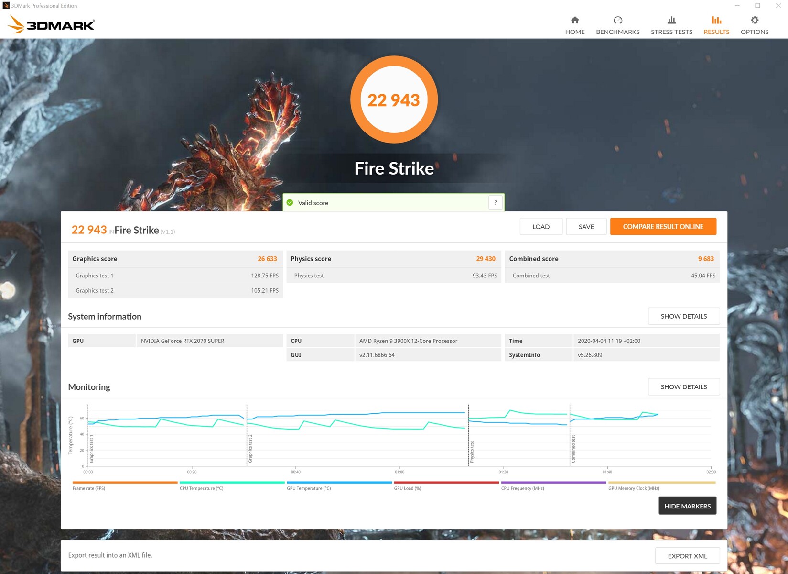Click the EXPORT XML button

point(687,556)
